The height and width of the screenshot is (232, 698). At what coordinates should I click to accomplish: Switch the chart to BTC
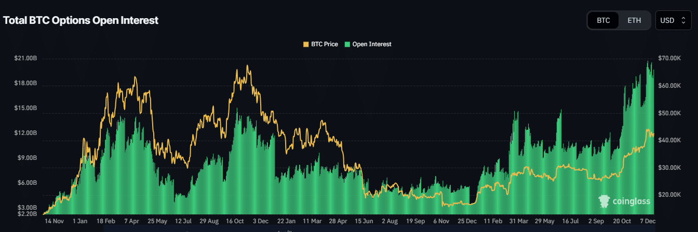point(603,20)
